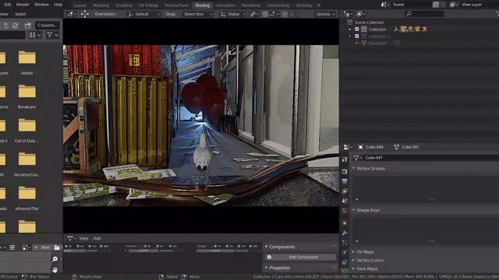Expand the Face Maps panel
Image resolution: width=499 pixels, height=280 pixels.
point(353,268)
